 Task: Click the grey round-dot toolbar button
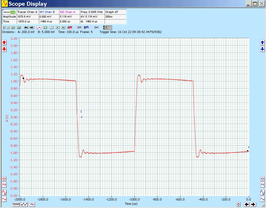point(51,28)
